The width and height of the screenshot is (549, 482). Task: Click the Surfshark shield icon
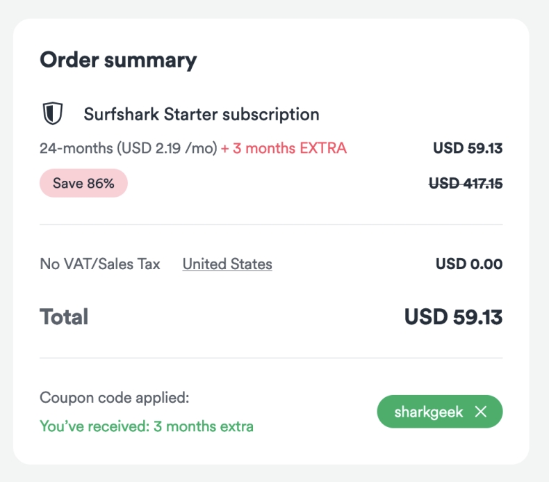coord(53,114)
